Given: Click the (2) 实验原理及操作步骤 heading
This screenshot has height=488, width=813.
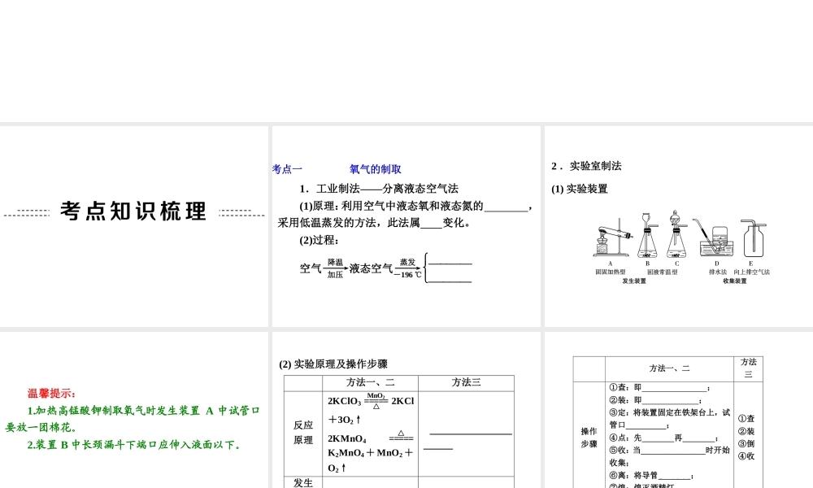Looking at the screenshot, I should pos(333,364).
